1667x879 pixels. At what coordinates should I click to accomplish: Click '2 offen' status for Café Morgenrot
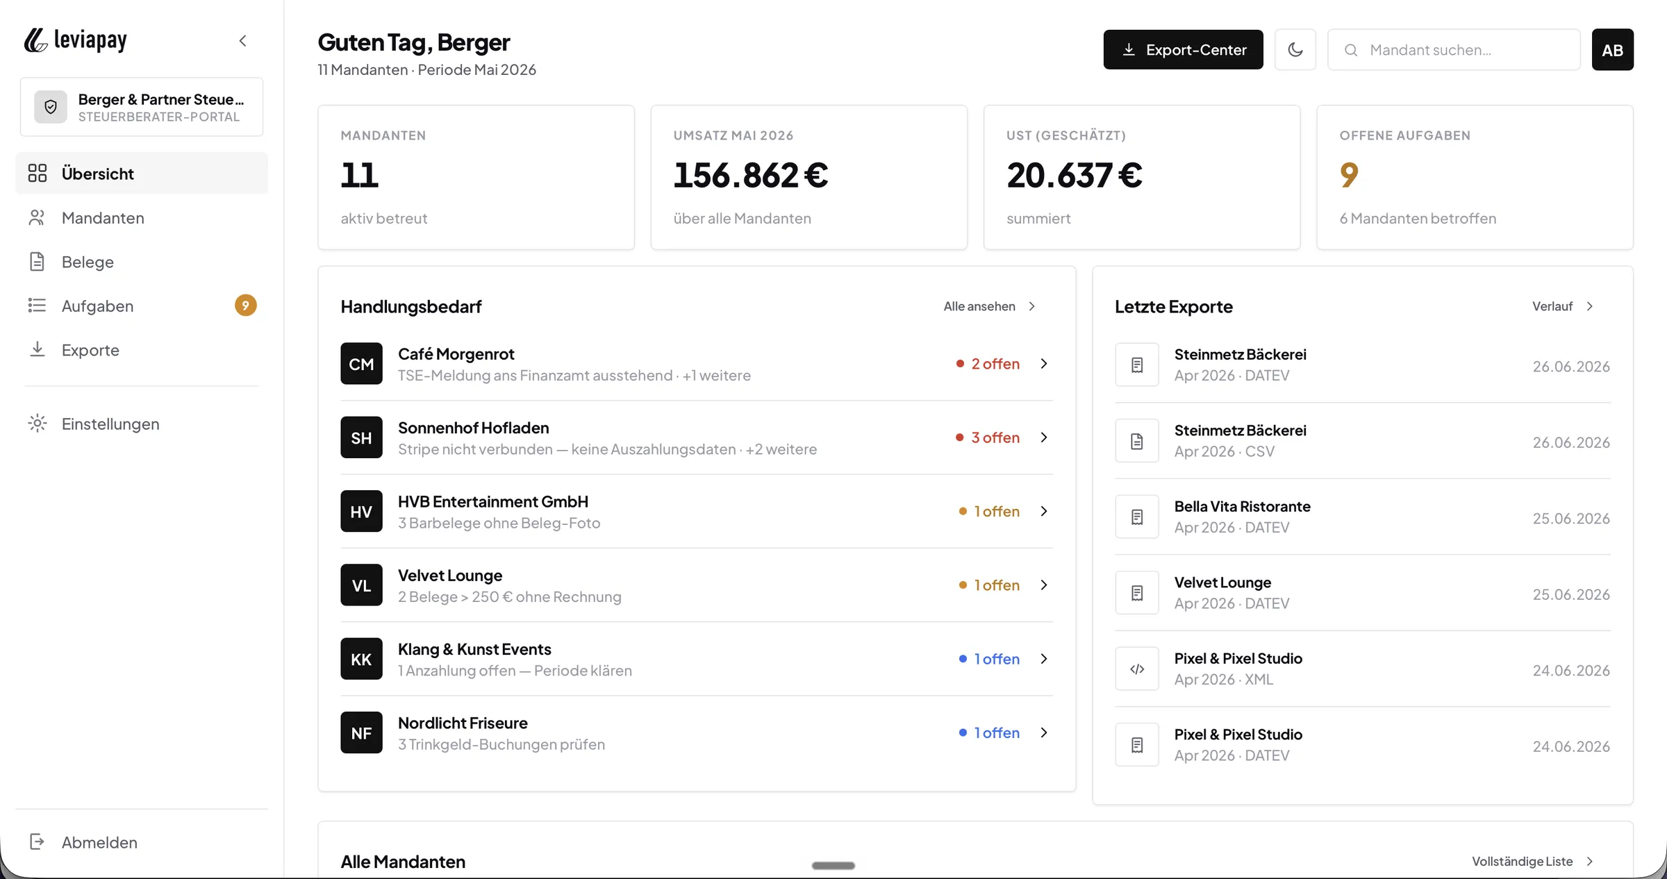click(x=988, y=364)
